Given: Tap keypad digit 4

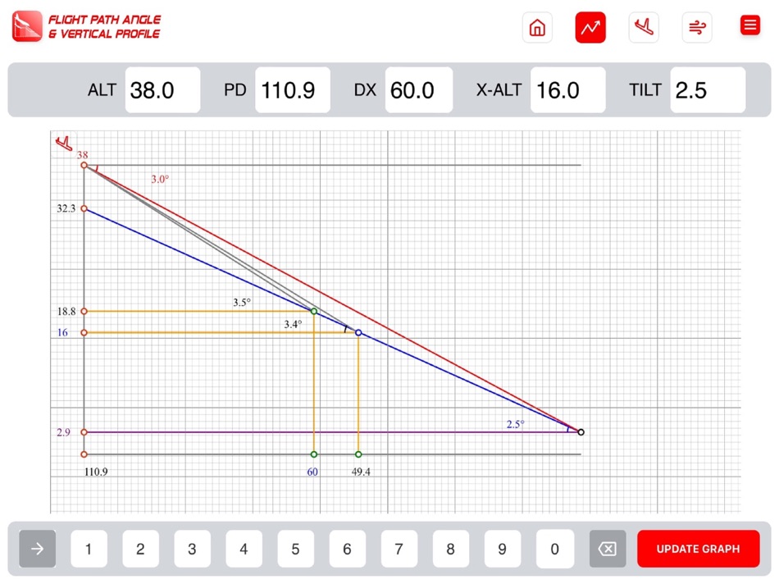Looking at the screenshot, I should (x=244, y=549).
